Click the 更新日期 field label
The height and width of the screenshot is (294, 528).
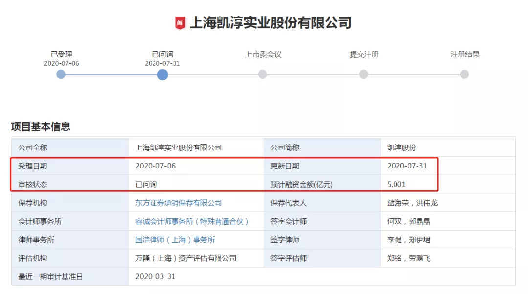point(285,166)
